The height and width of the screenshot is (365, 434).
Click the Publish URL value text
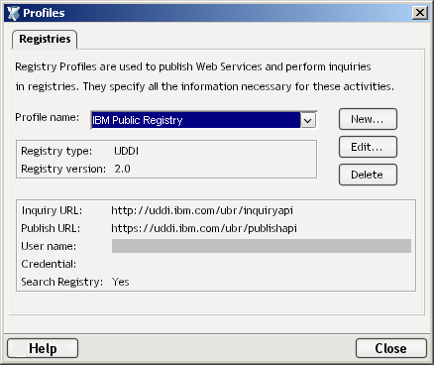204,228
